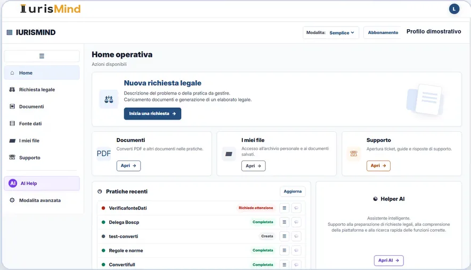Click the Helper AI heading

[x=393, y=199]
